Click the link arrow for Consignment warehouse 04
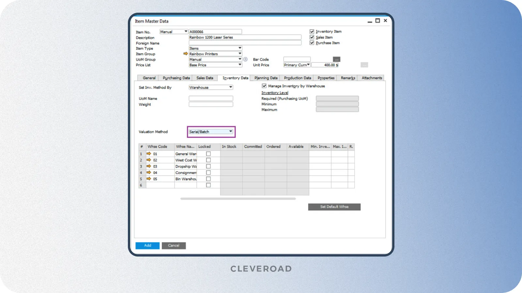522x293 pixels. [149, 173]
